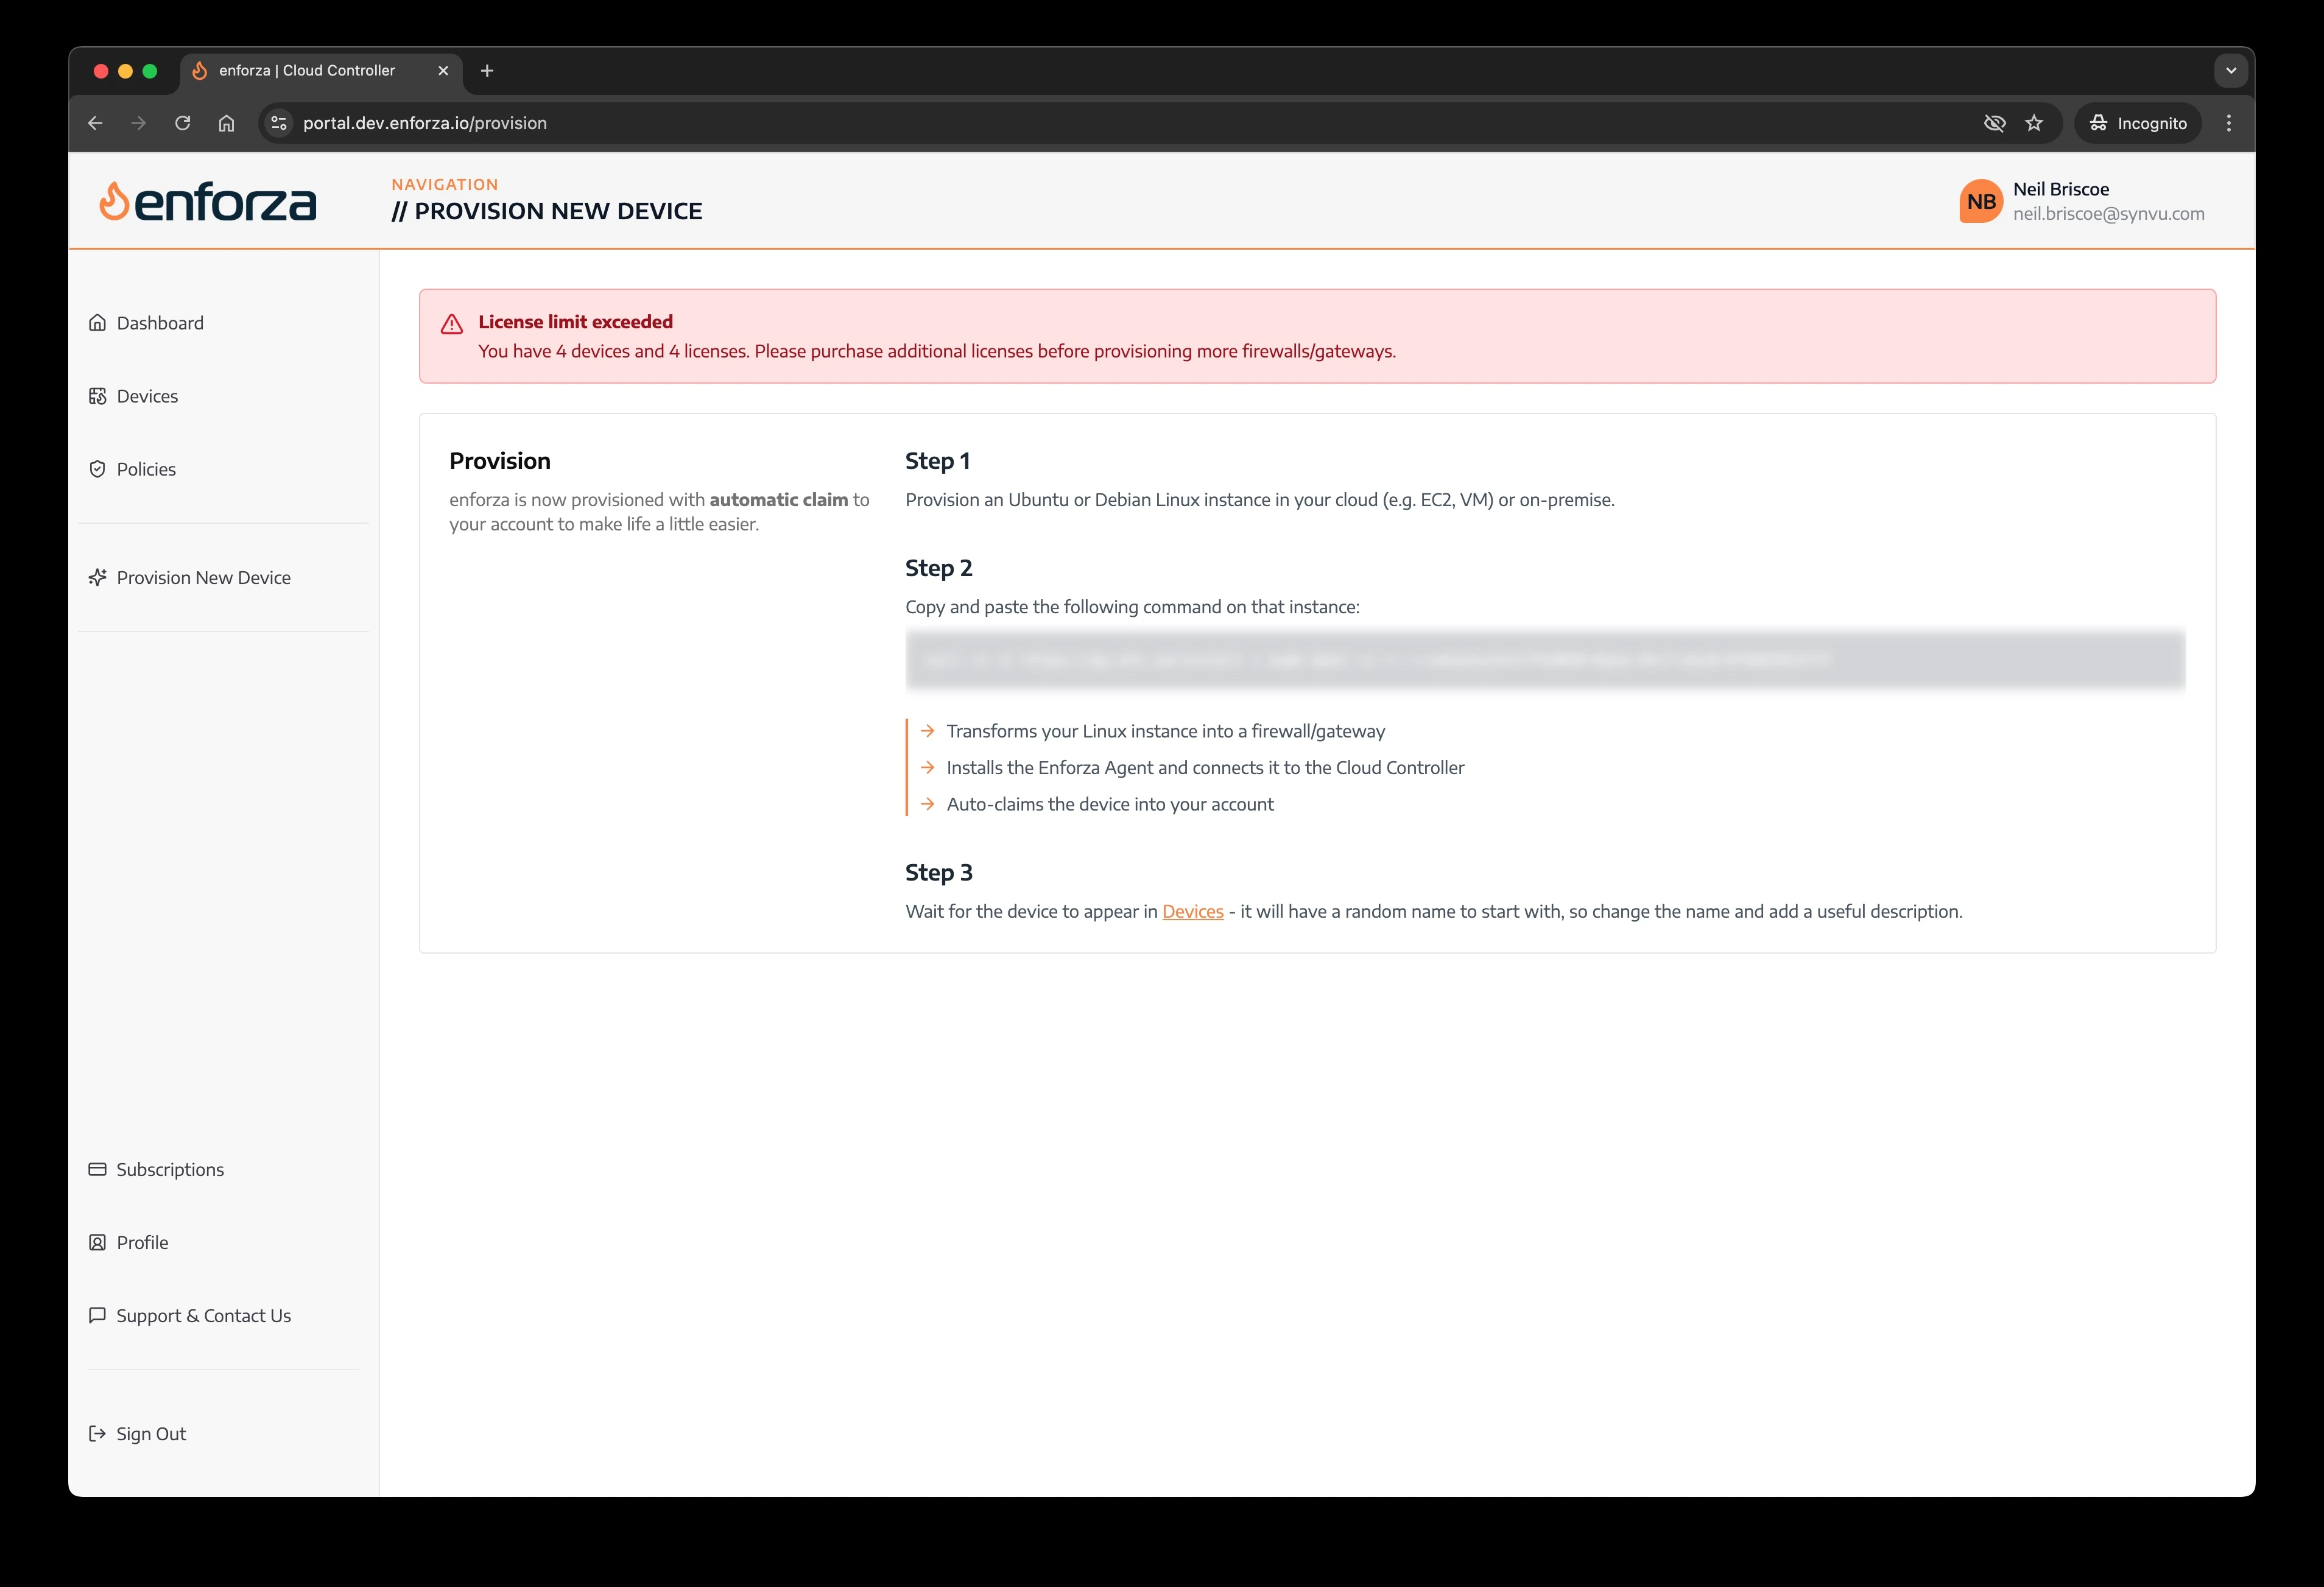Toggle the privacy eye icon in toolbar
This screenshot has width=2324, height=1587.
click(x=1994, y=122)
